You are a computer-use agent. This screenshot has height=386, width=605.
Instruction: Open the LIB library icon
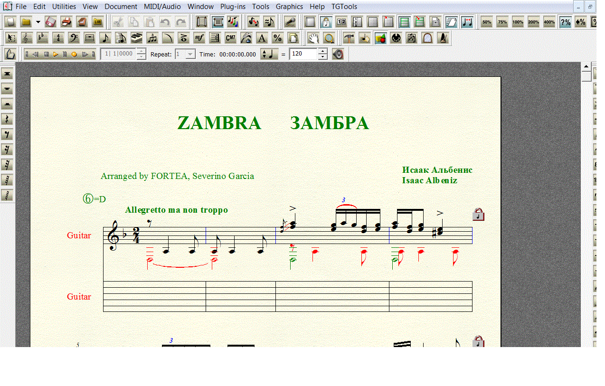(97, 22)
